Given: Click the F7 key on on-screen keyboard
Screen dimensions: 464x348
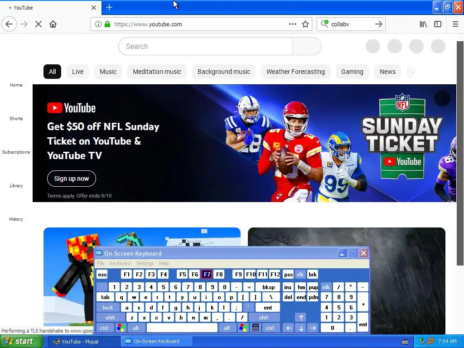Looking at the screenshot, I should click(207, 275).
